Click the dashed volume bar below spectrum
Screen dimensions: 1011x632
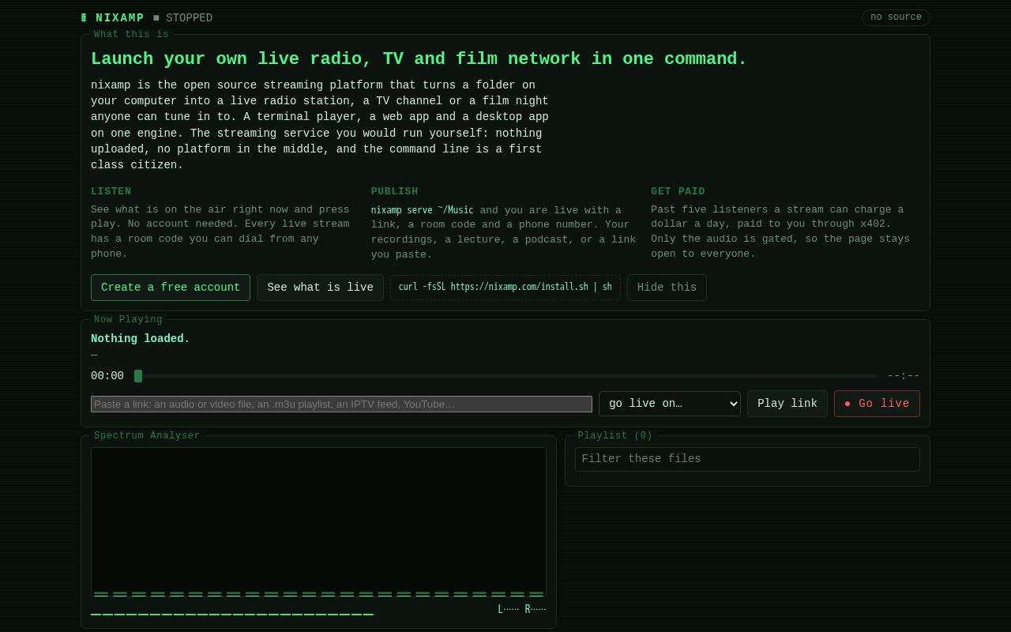tap(232, 614)
